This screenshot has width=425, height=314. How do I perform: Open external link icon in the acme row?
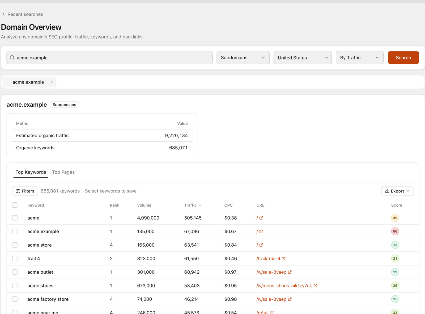(x=261, y=218)
